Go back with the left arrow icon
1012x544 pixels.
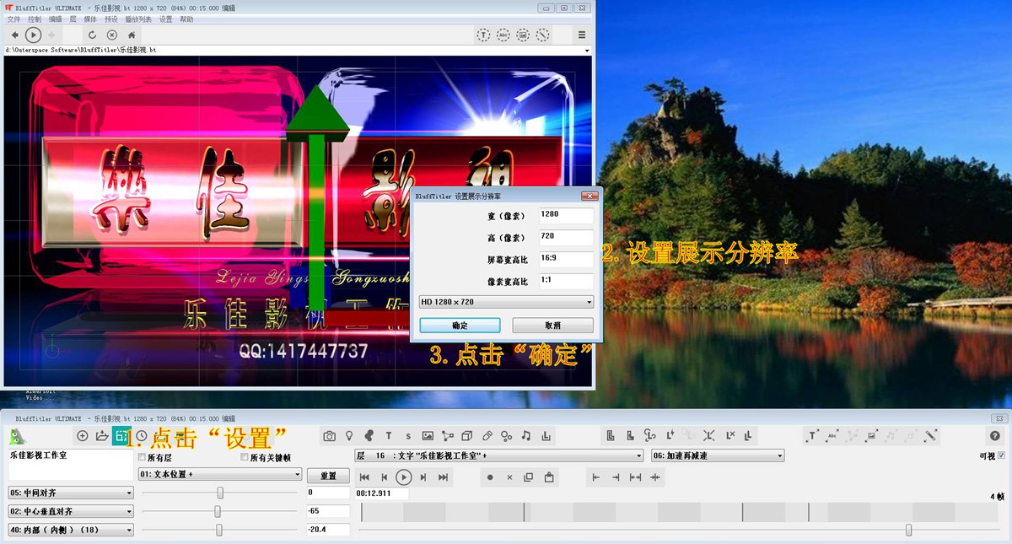coord(14,35)
